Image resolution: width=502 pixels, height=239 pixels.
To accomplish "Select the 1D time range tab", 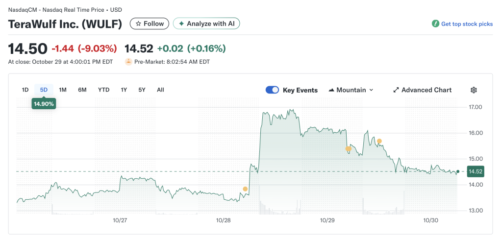I will [x=25, y=90].
